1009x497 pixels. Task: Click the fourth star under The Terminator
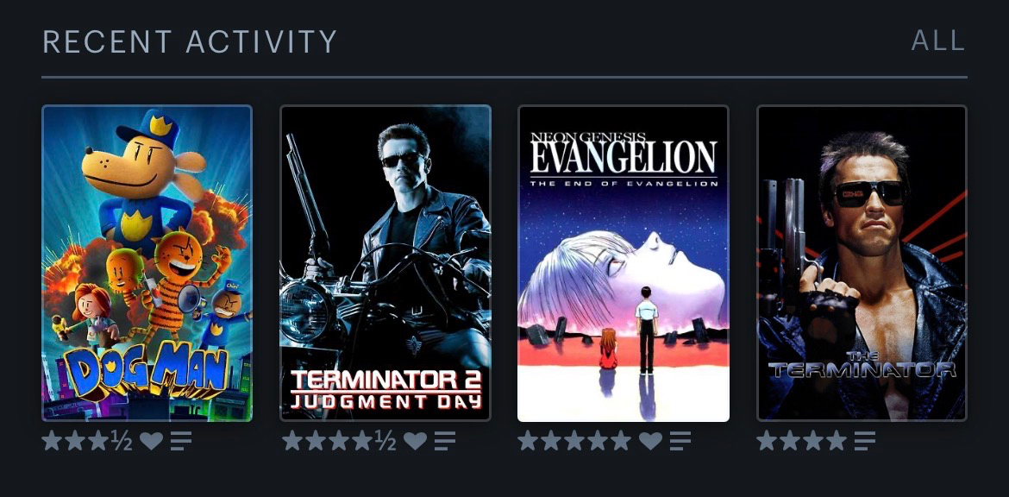pos(836,441)
